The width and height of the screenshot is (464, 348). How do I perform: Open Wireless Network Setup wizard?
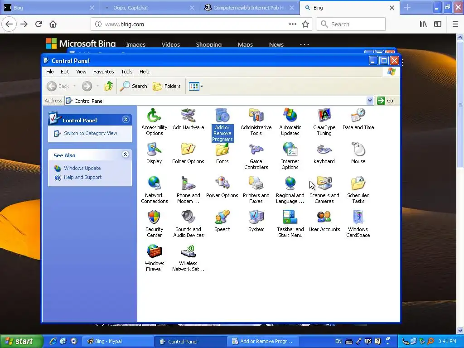point(188,258)
